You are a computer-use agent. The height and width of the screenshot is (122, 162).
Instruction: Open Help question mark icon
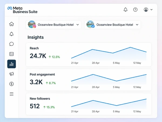click(x=135, y=10)
